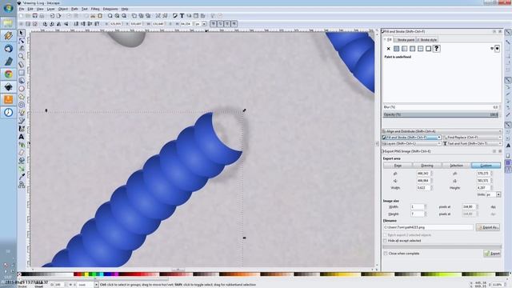Viewport: 512px width, 288px height.
Task: Open Google Chrome from the taskbar
Action: tap(9, 74)
